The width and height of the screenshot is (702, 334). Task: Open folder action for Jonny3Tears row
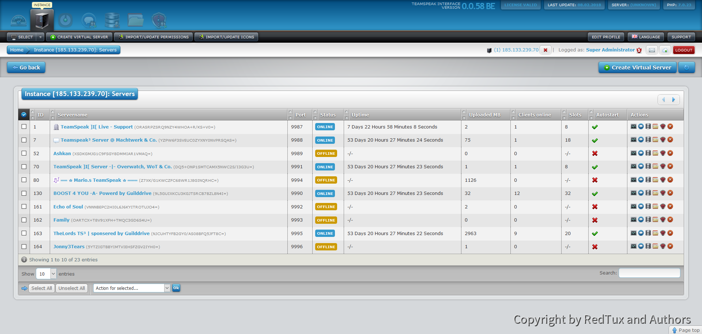tap(656, 246)
